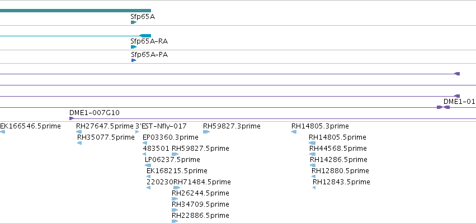The height and width of the screenshot is (224, 476).
Task: Click the RH35077.5prime label
Action: tap(106, 137)
